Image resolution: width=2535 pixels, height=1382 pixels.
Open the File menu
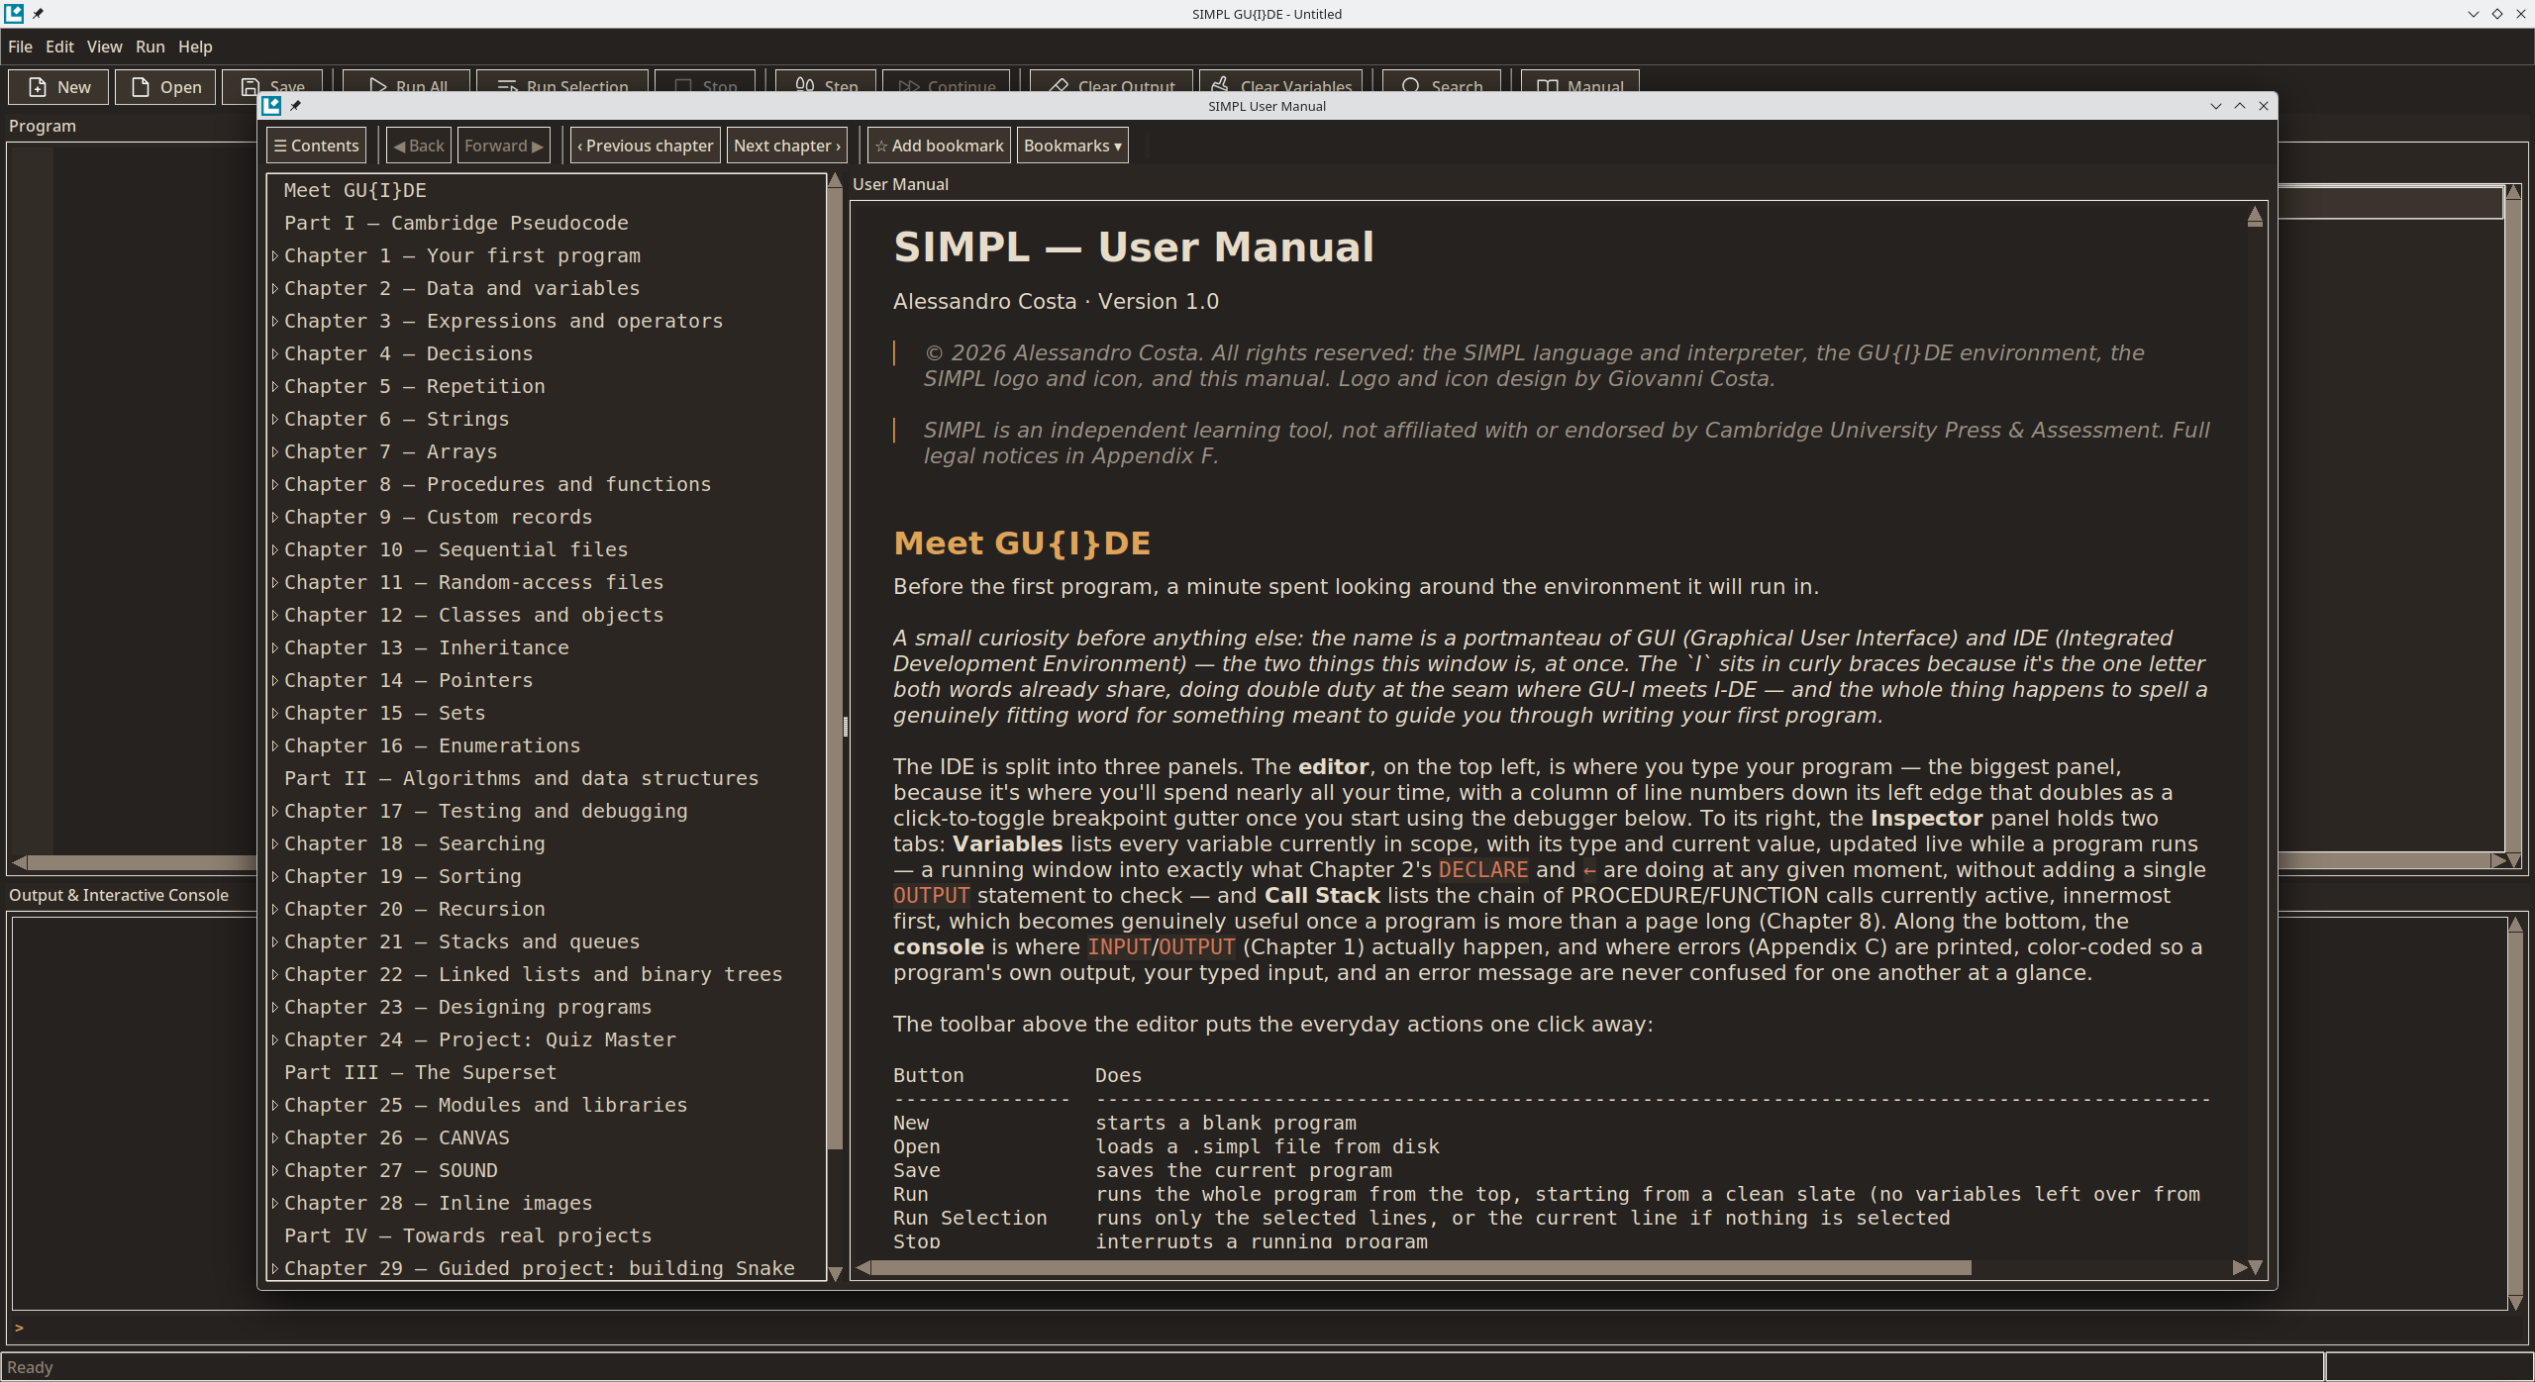[20, 47]
